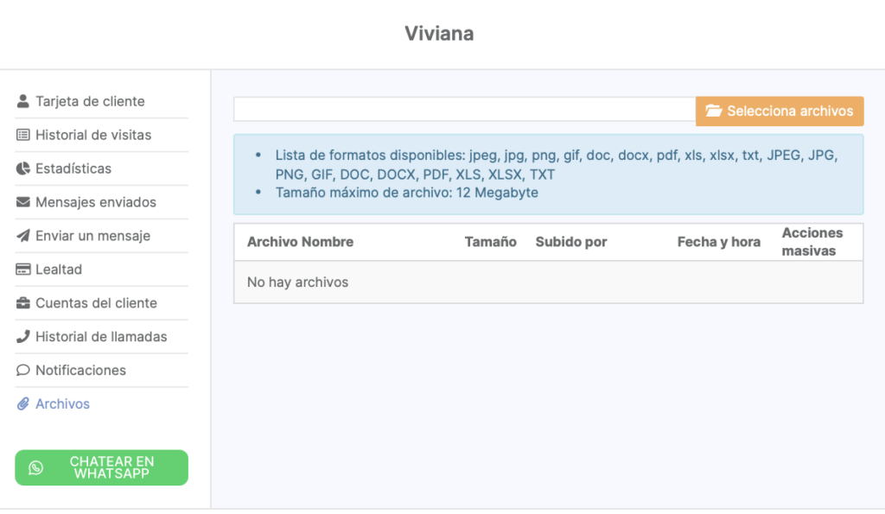Viewport: 885px width, 514px height.
Task: Click the envelope icon for Mensajes enviados
Action: point(23,202)
